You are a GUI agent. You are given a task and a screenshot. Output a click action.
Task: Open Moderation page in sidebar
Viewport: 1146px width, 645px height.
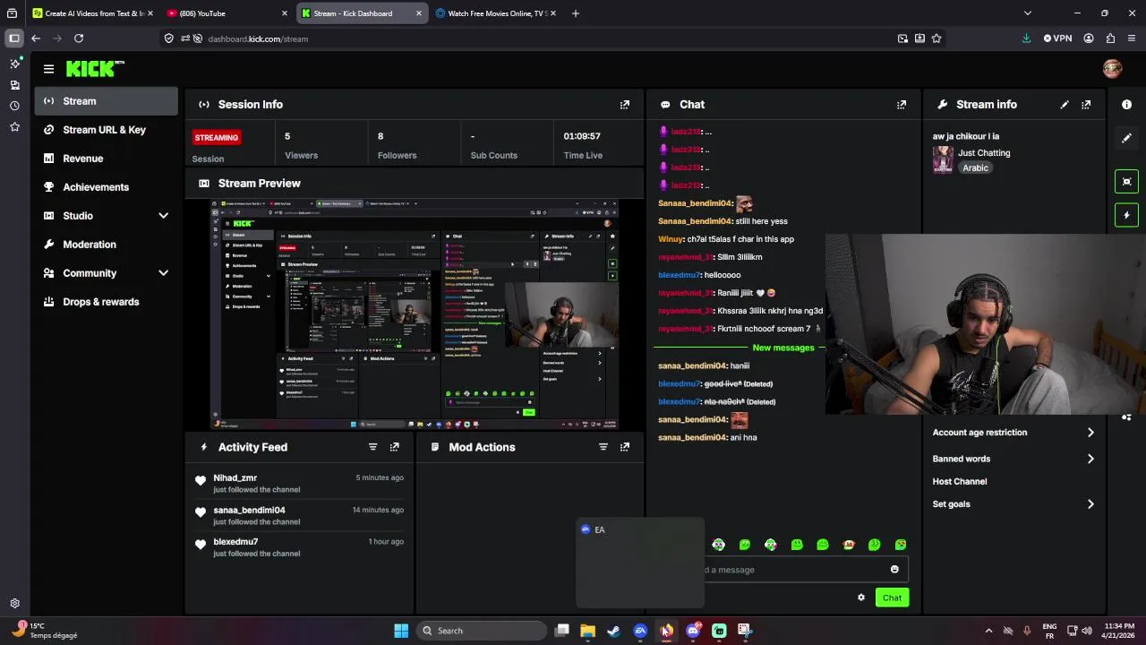107,245
